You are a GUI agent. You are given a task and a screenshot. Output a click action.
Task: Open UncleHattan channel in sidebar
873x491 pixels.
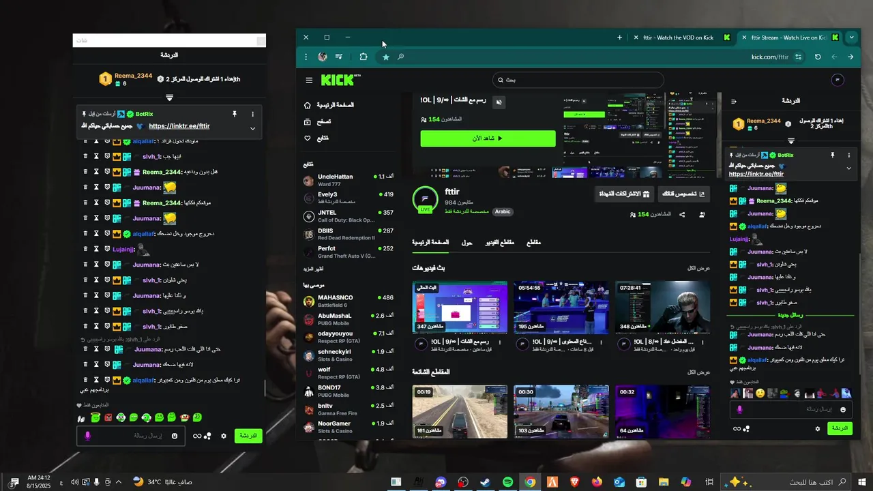click(349, 180)
